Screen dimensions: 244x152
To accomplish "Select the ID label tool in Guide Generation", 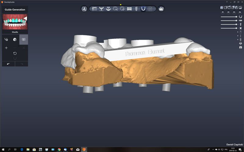I will coord(23,40).
